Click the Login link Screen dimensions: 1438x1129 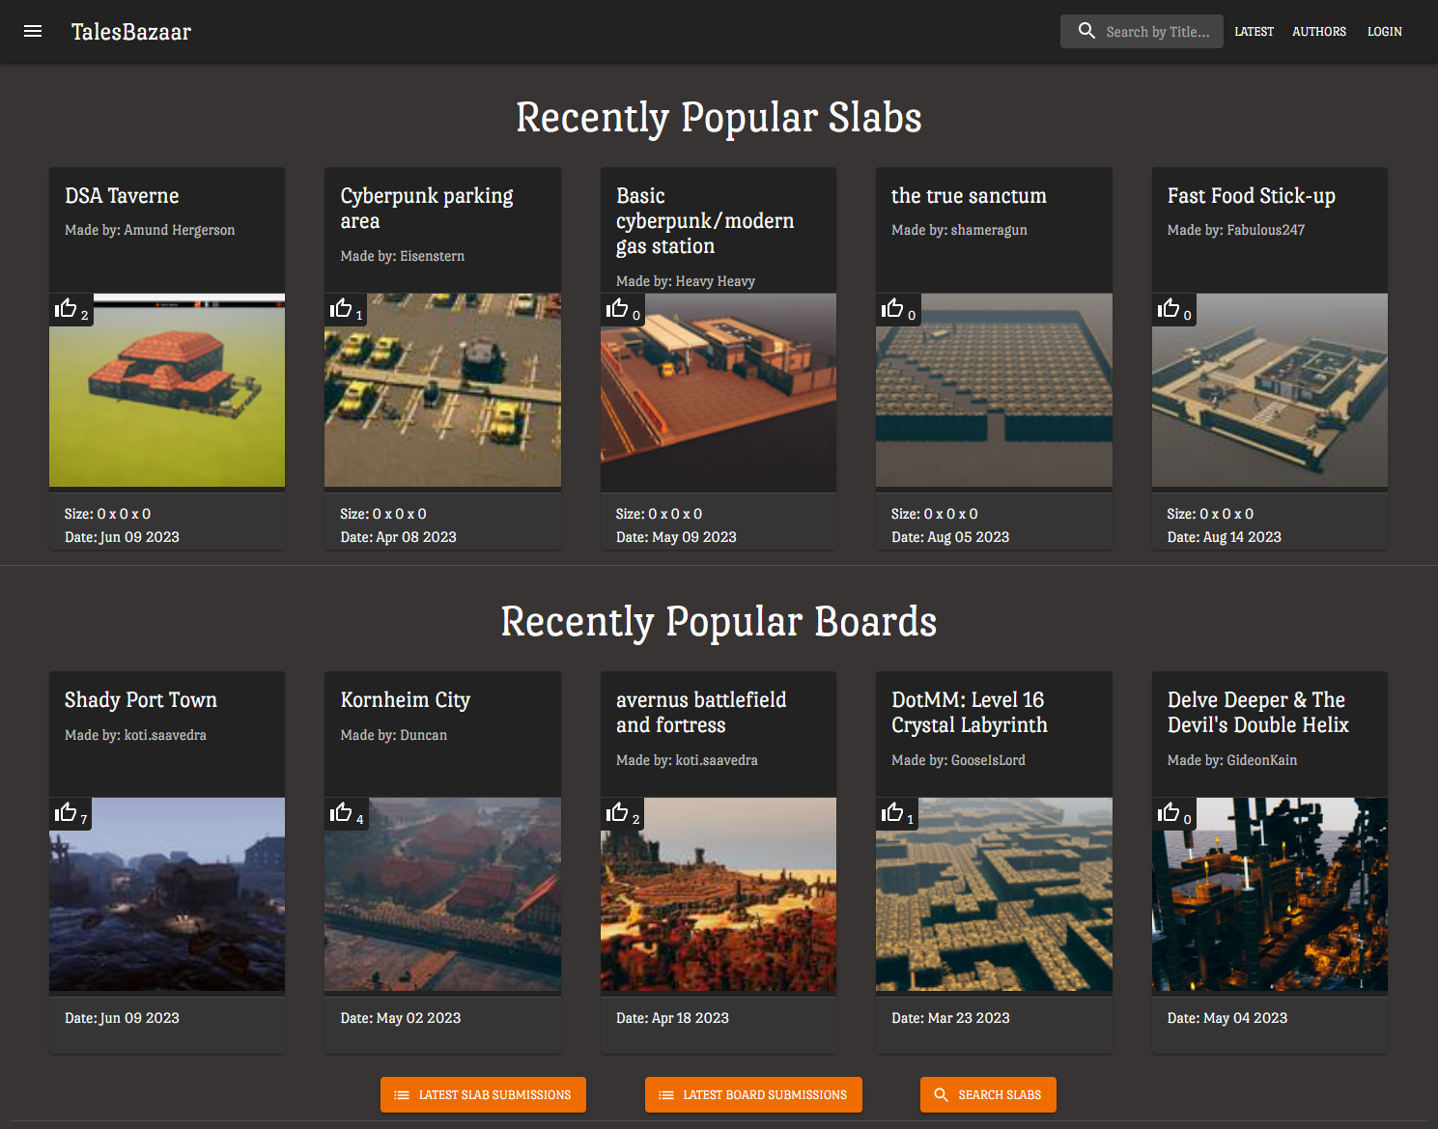1384,32
